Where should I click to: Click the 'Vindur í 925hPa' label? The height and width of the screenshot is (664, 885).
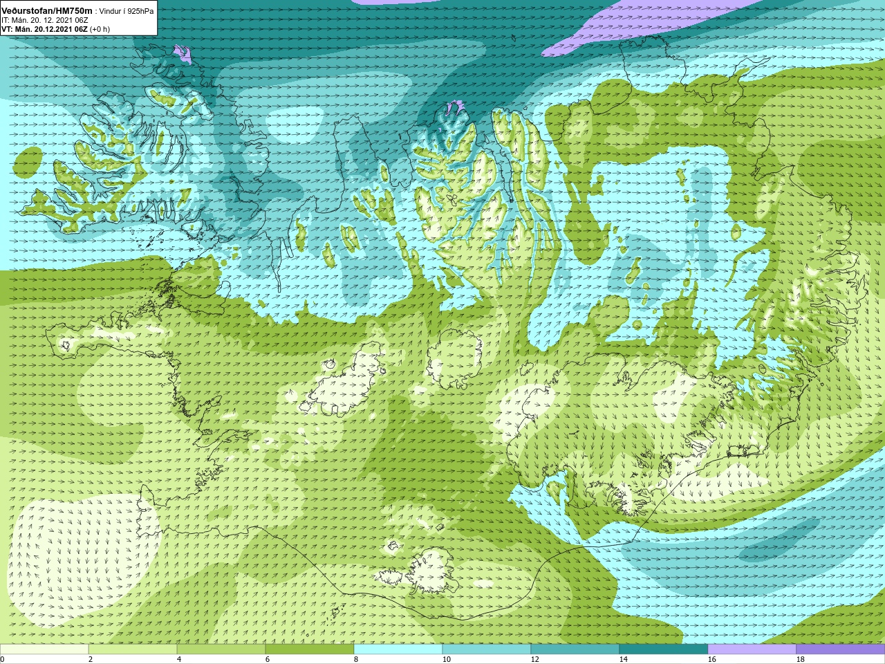[127, 11]
